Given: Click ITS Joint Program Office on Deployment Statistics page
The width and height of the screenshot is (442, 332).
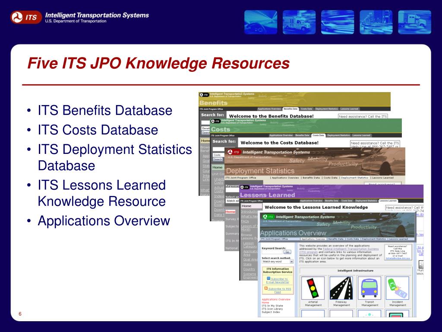Looking at the screenshot, I should (x=240, y=178).
